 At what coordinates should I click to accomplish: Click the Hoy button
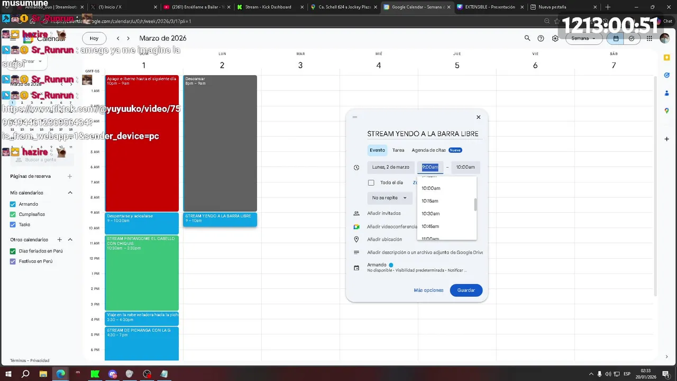coord(94,38)
